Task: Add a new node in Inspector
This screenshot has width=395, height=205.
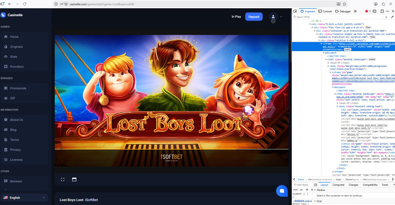Action: (x=386, y=17)
